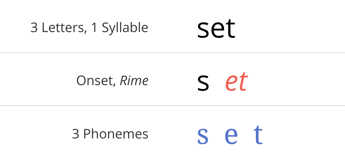Select the numeral "3" before "Letters"
Image resolution: width=345 pixels, height=160 pixels.
point(34,28)
